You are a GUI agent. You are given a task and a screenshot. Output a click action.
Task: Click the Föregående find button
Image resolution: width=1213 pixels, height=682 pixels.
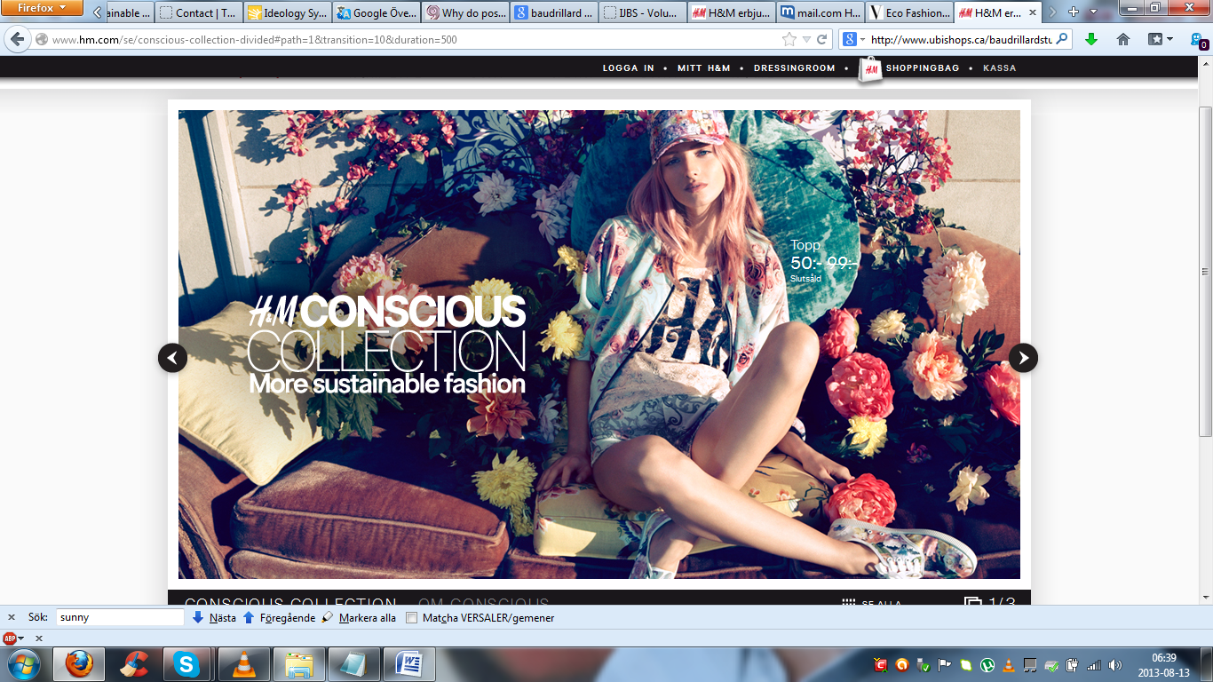279,617
